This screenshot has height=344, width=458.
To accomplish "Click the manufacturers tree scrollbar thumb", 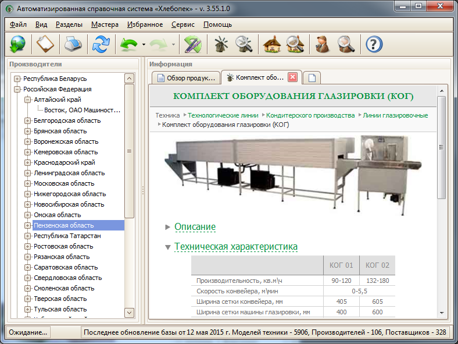I will point(129,151).
